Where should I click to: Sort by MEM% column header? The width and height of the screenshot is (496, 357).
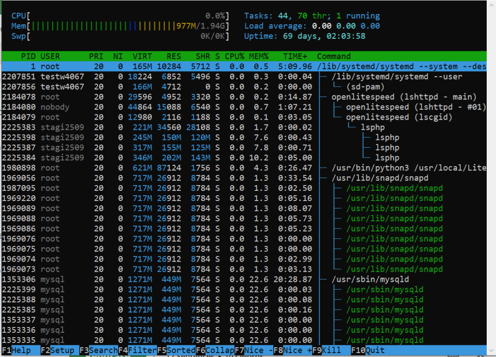[259, 56]
